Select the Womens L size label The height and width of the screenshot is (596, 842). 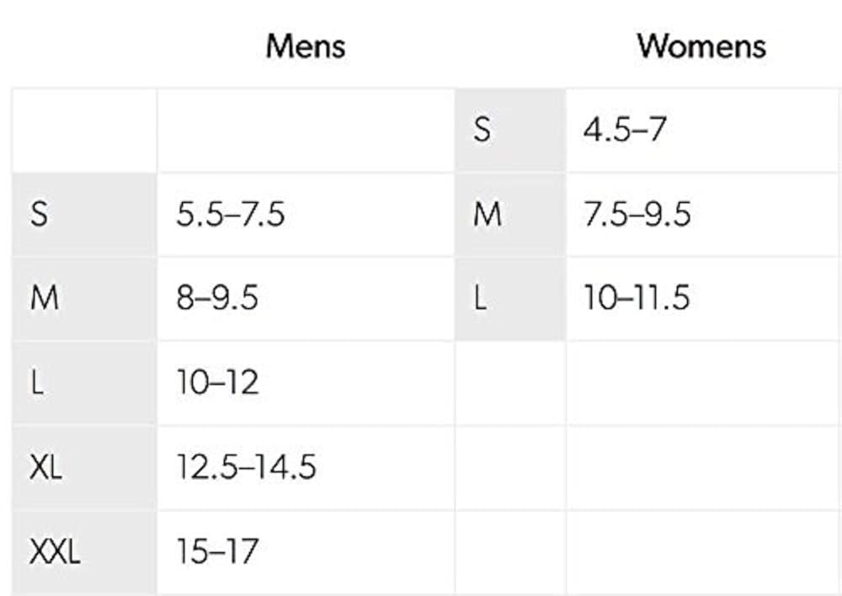tap(481, 299)
